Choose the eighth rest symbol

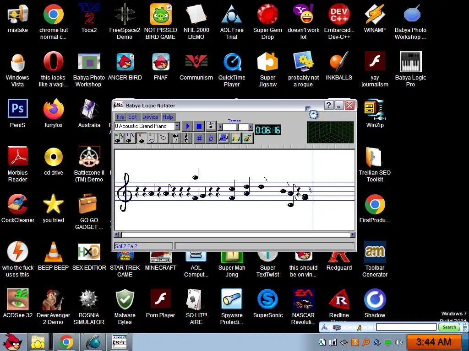tap(175, 138)
